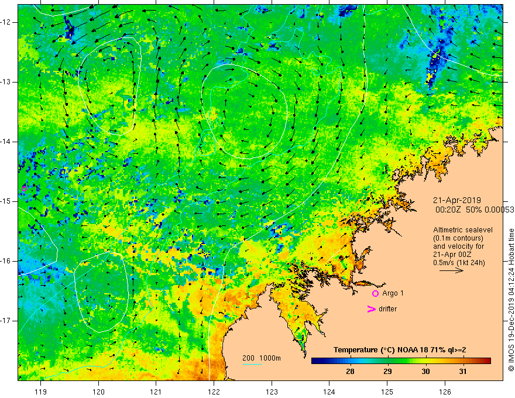Click the magenta Argo float marker near -15 latitude
The width and height of the screenshot is (515, 398).
pos(24,188)
